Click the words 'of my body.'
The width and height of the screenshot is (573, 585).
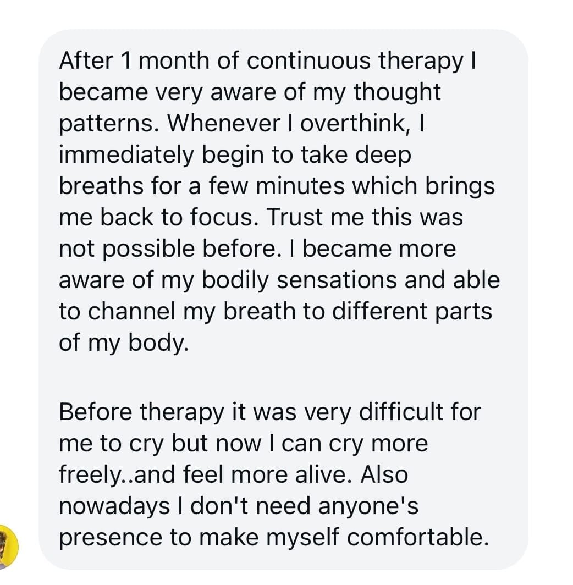click(124, 343)
